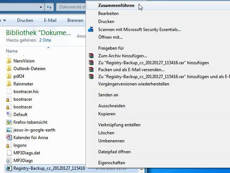Click the Microsoft Security Essentials scan icon
The image size is (230, 173).
[x=91, y=29]
